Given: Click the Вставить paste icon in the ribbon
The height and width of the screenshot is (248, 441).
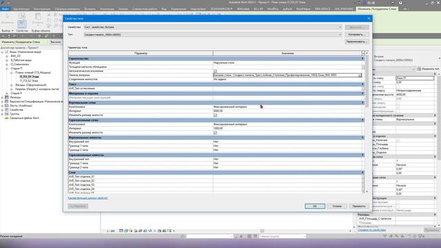Looking at the screenshot, I should click(38, 17).
